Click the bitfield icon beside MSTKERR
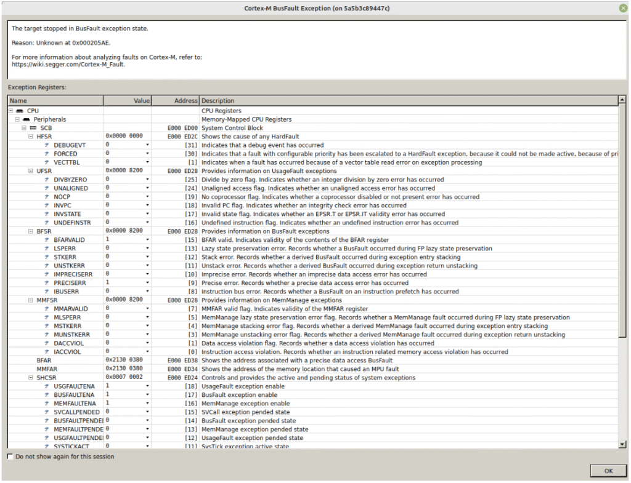The image size is (631, 483). point(47,326)
